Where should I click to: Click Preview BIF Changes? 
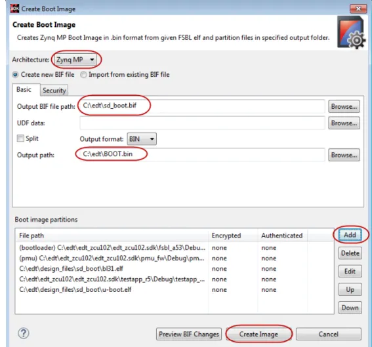pos(189,334)
